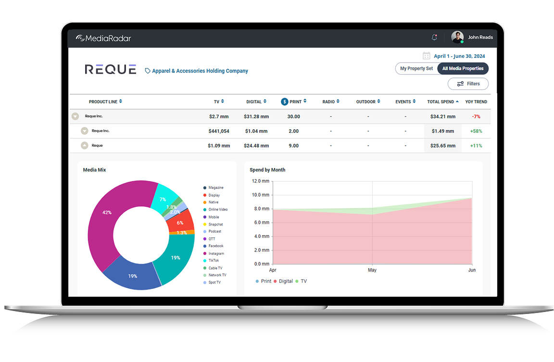Image resolution: width=554 pixels, height=362 pixels.
Task: Toggle Spot TV in Media Mix legend
Action: tap(212, 282)
